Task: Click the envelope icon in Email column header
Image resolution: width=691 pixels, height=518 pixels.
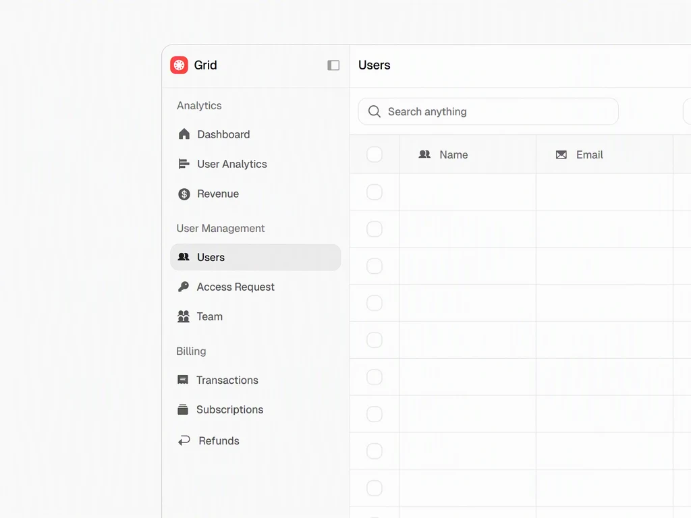Action: click(x=561, y=154)
